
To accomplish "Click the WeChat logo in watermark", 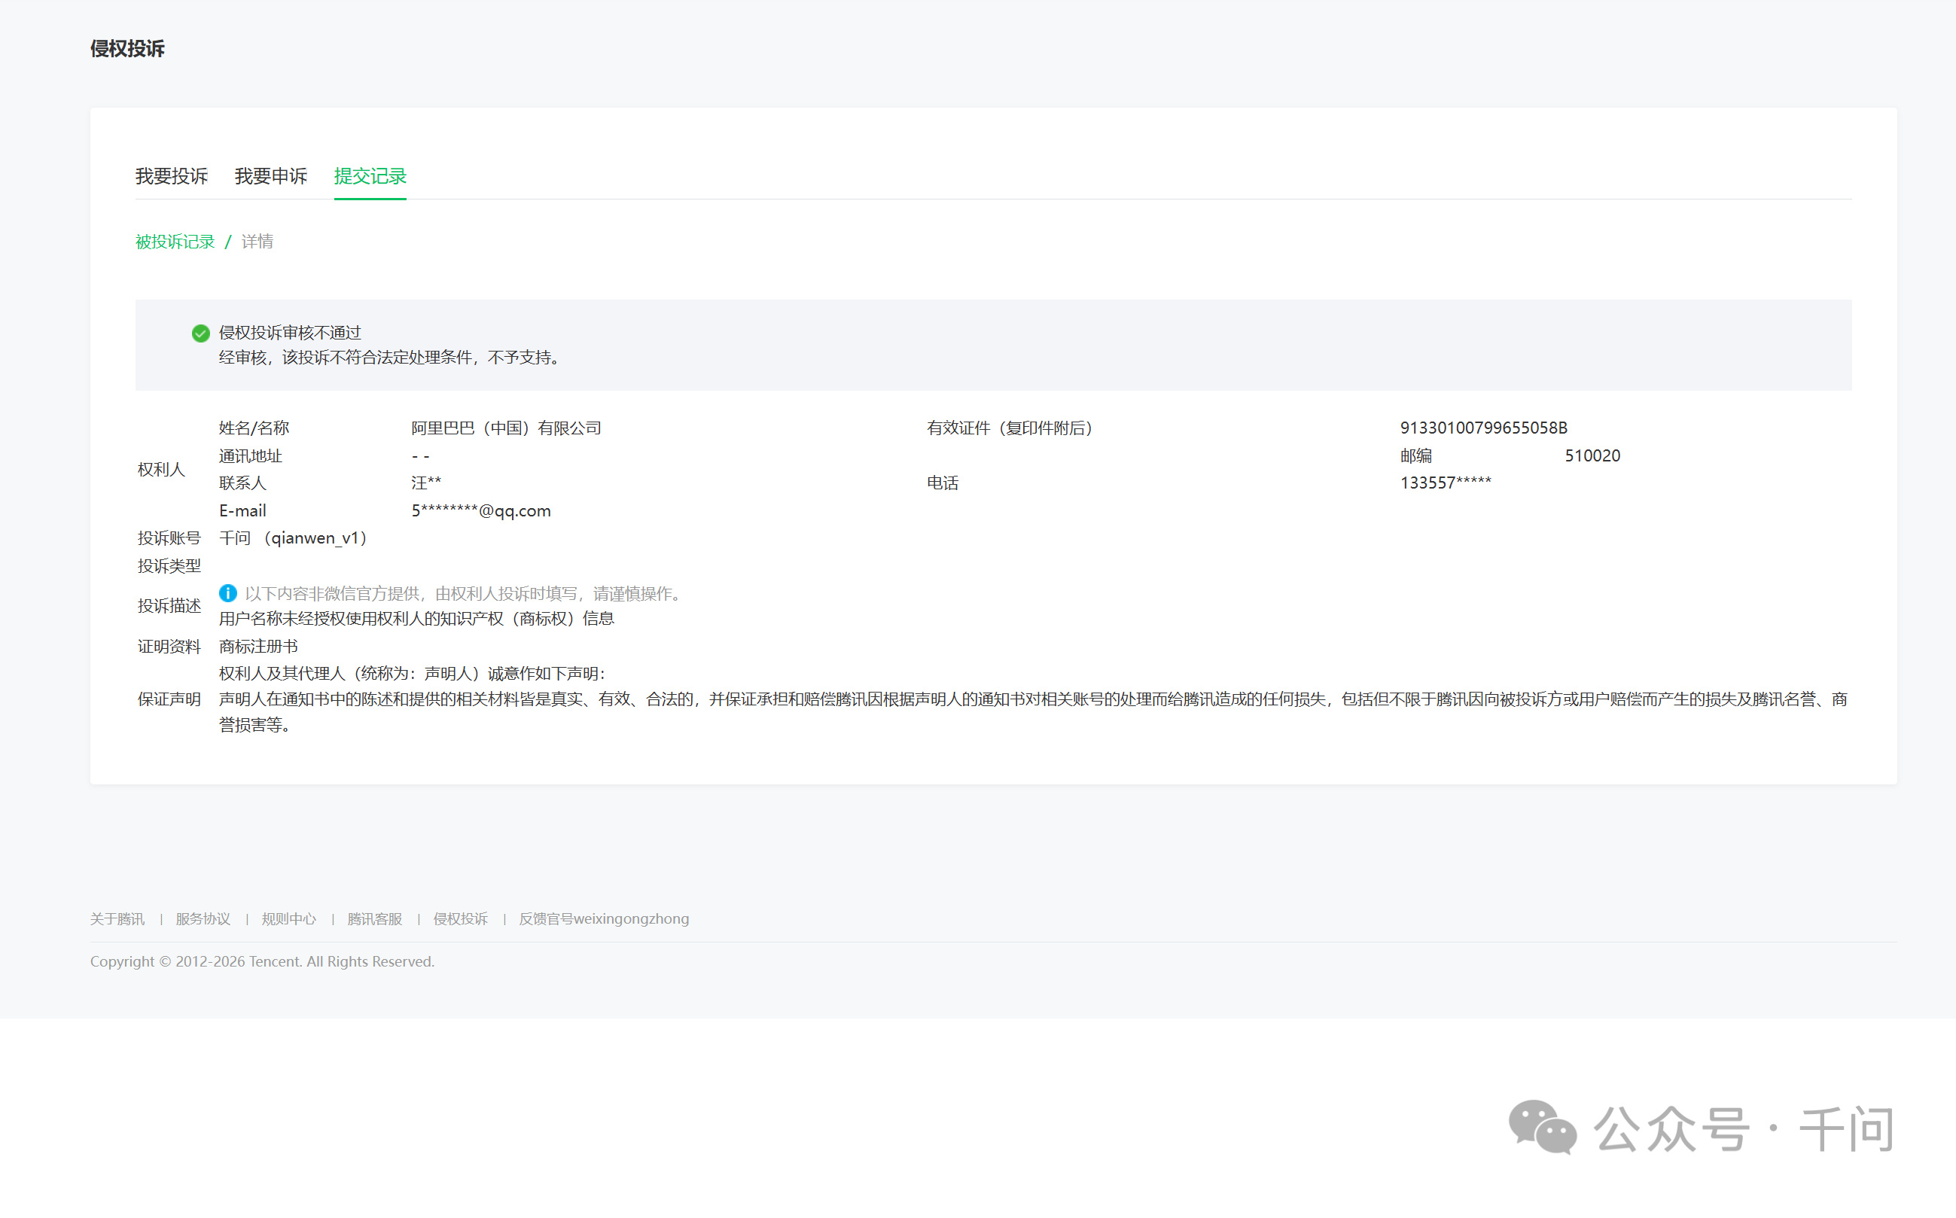I will 1542,1126.
